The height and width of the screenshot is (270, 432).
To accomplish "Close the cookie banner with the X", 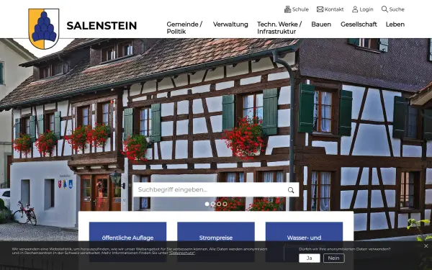I will click(426, 246).
